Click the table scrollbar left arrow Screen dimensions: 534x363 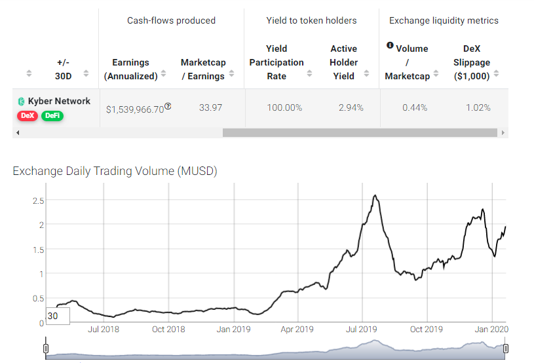[x=18, y=133]
